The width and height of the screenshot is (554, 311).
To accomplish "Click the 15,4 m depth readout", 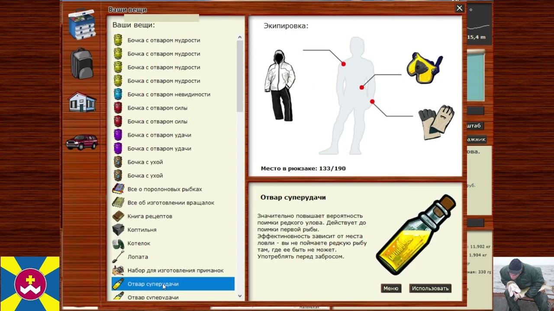I will [476, 37].
